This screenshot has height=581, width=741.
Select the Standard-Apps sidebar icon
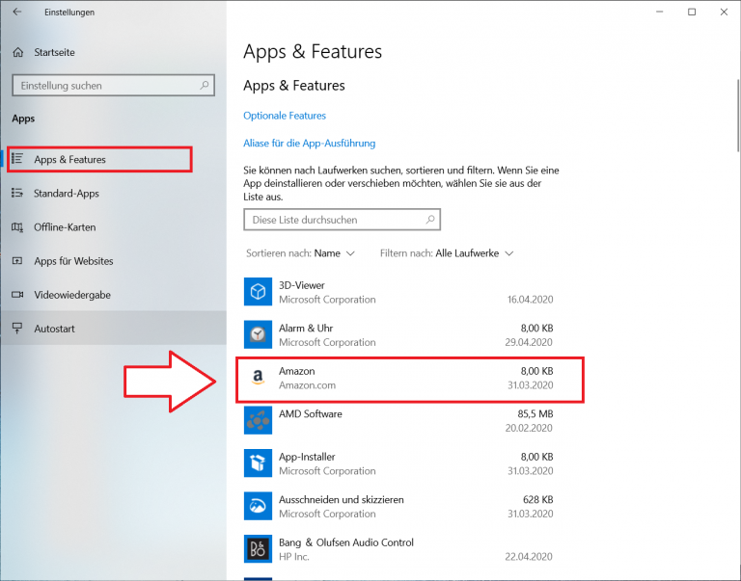[x=17, y=193]
